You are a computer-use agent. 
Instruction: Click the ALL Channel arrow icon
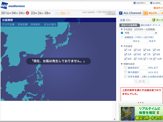click(121, 13)
